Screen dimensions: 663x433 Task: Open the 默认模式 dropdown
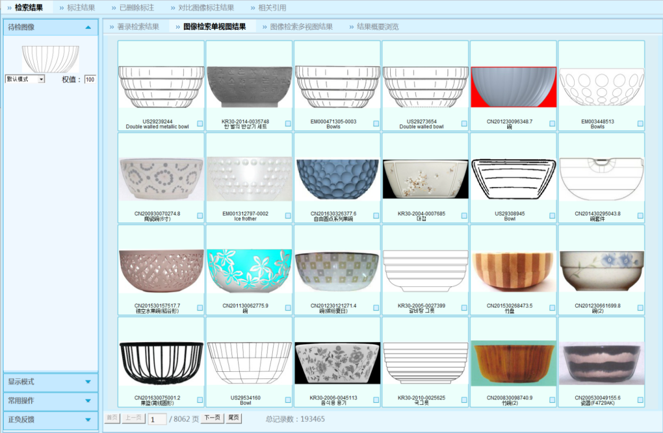[x=25, y=79]
